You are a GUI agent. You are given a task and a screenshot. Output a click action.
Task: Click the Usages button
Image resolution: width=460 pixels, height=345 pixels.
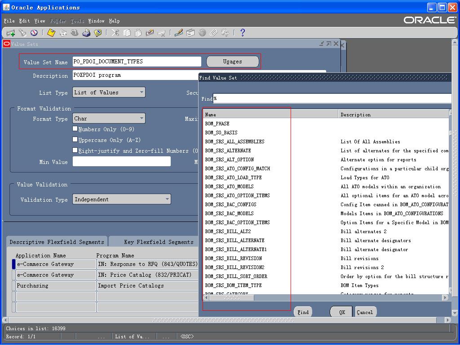click(233, 62)
